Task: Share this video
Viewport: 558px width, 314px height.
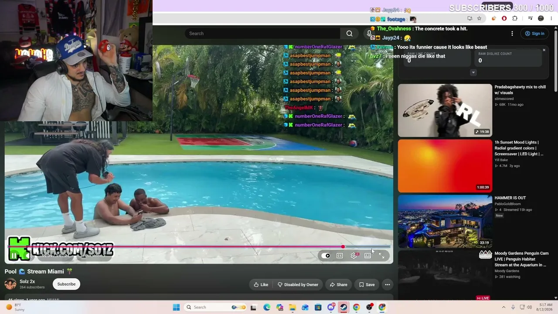Action: [x=338, y=285]
